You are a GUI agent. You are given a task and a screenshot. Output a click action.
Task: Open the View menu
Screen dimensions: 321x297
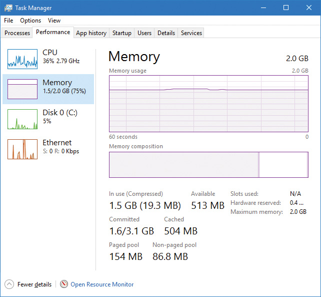(54, 21)
